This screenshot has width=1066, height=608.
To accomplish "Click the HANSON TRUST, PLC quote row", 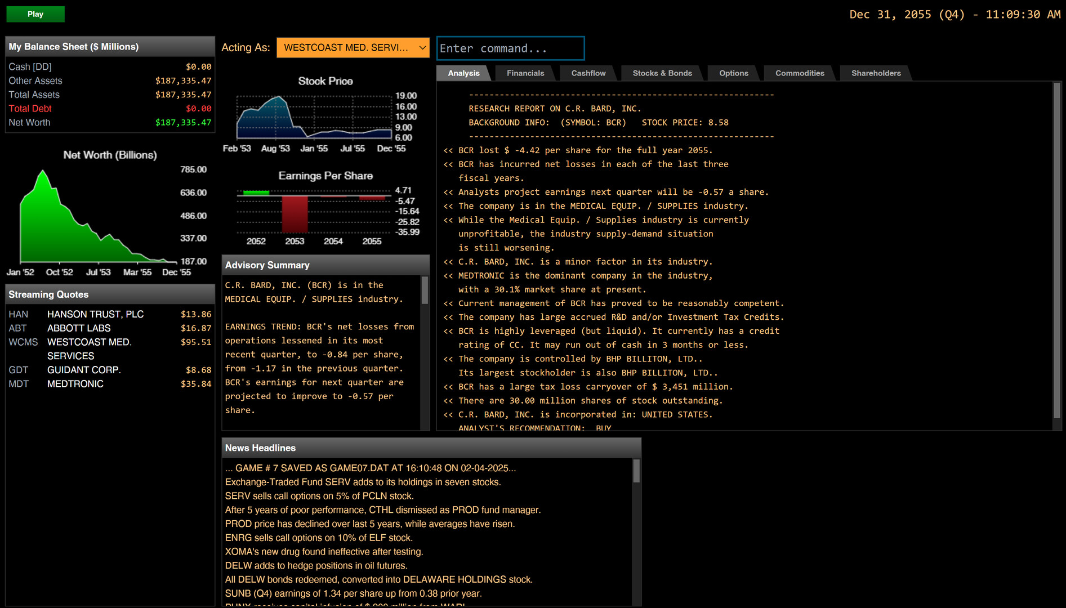I will [x=110, y=314].
